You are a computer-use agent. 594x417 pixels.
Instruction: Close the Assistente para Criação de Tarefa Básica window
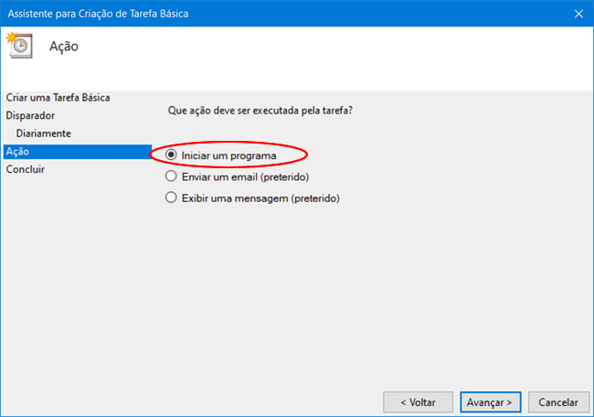coord(578,13)
